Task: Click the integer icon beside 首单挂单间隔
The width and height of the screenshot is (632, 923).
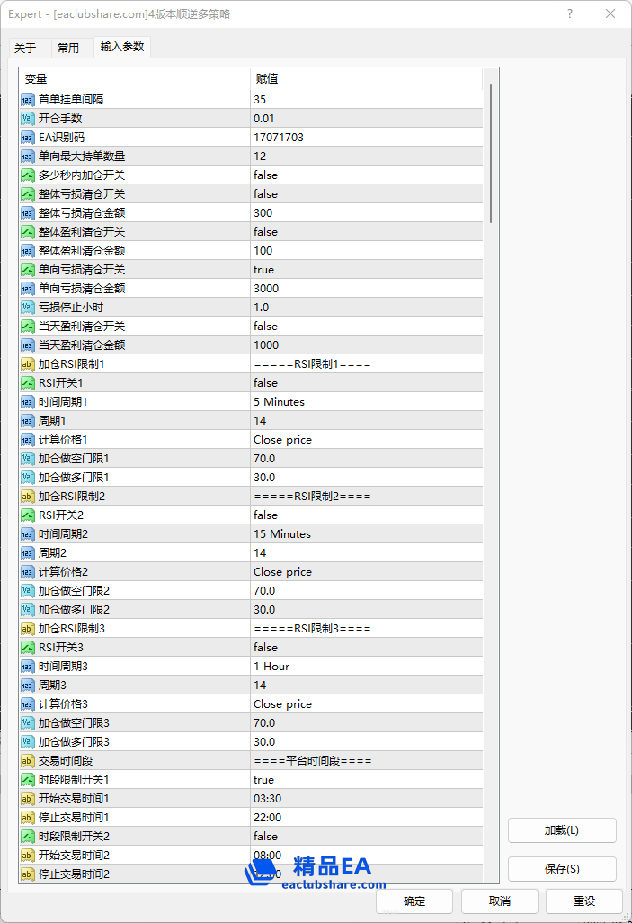Action: pos(28,100)
